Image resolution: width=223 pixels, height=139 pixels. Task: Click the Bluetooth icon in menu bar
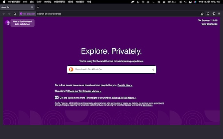pyautogui.click(x=143, y=2)
